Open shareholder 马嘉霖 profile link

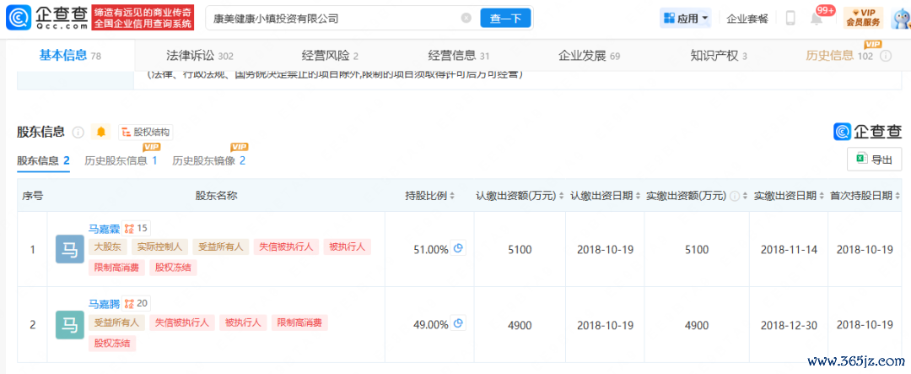104,228
